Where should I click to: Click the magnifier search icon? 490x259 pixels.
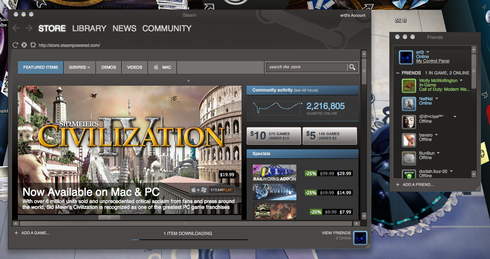352,67
